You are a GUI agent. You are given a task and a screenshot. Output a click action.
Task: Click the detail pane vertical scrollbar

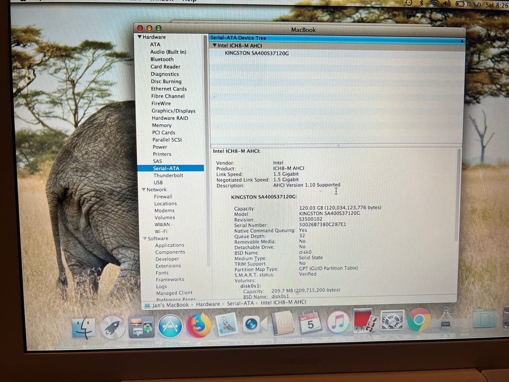coord(458,195)
